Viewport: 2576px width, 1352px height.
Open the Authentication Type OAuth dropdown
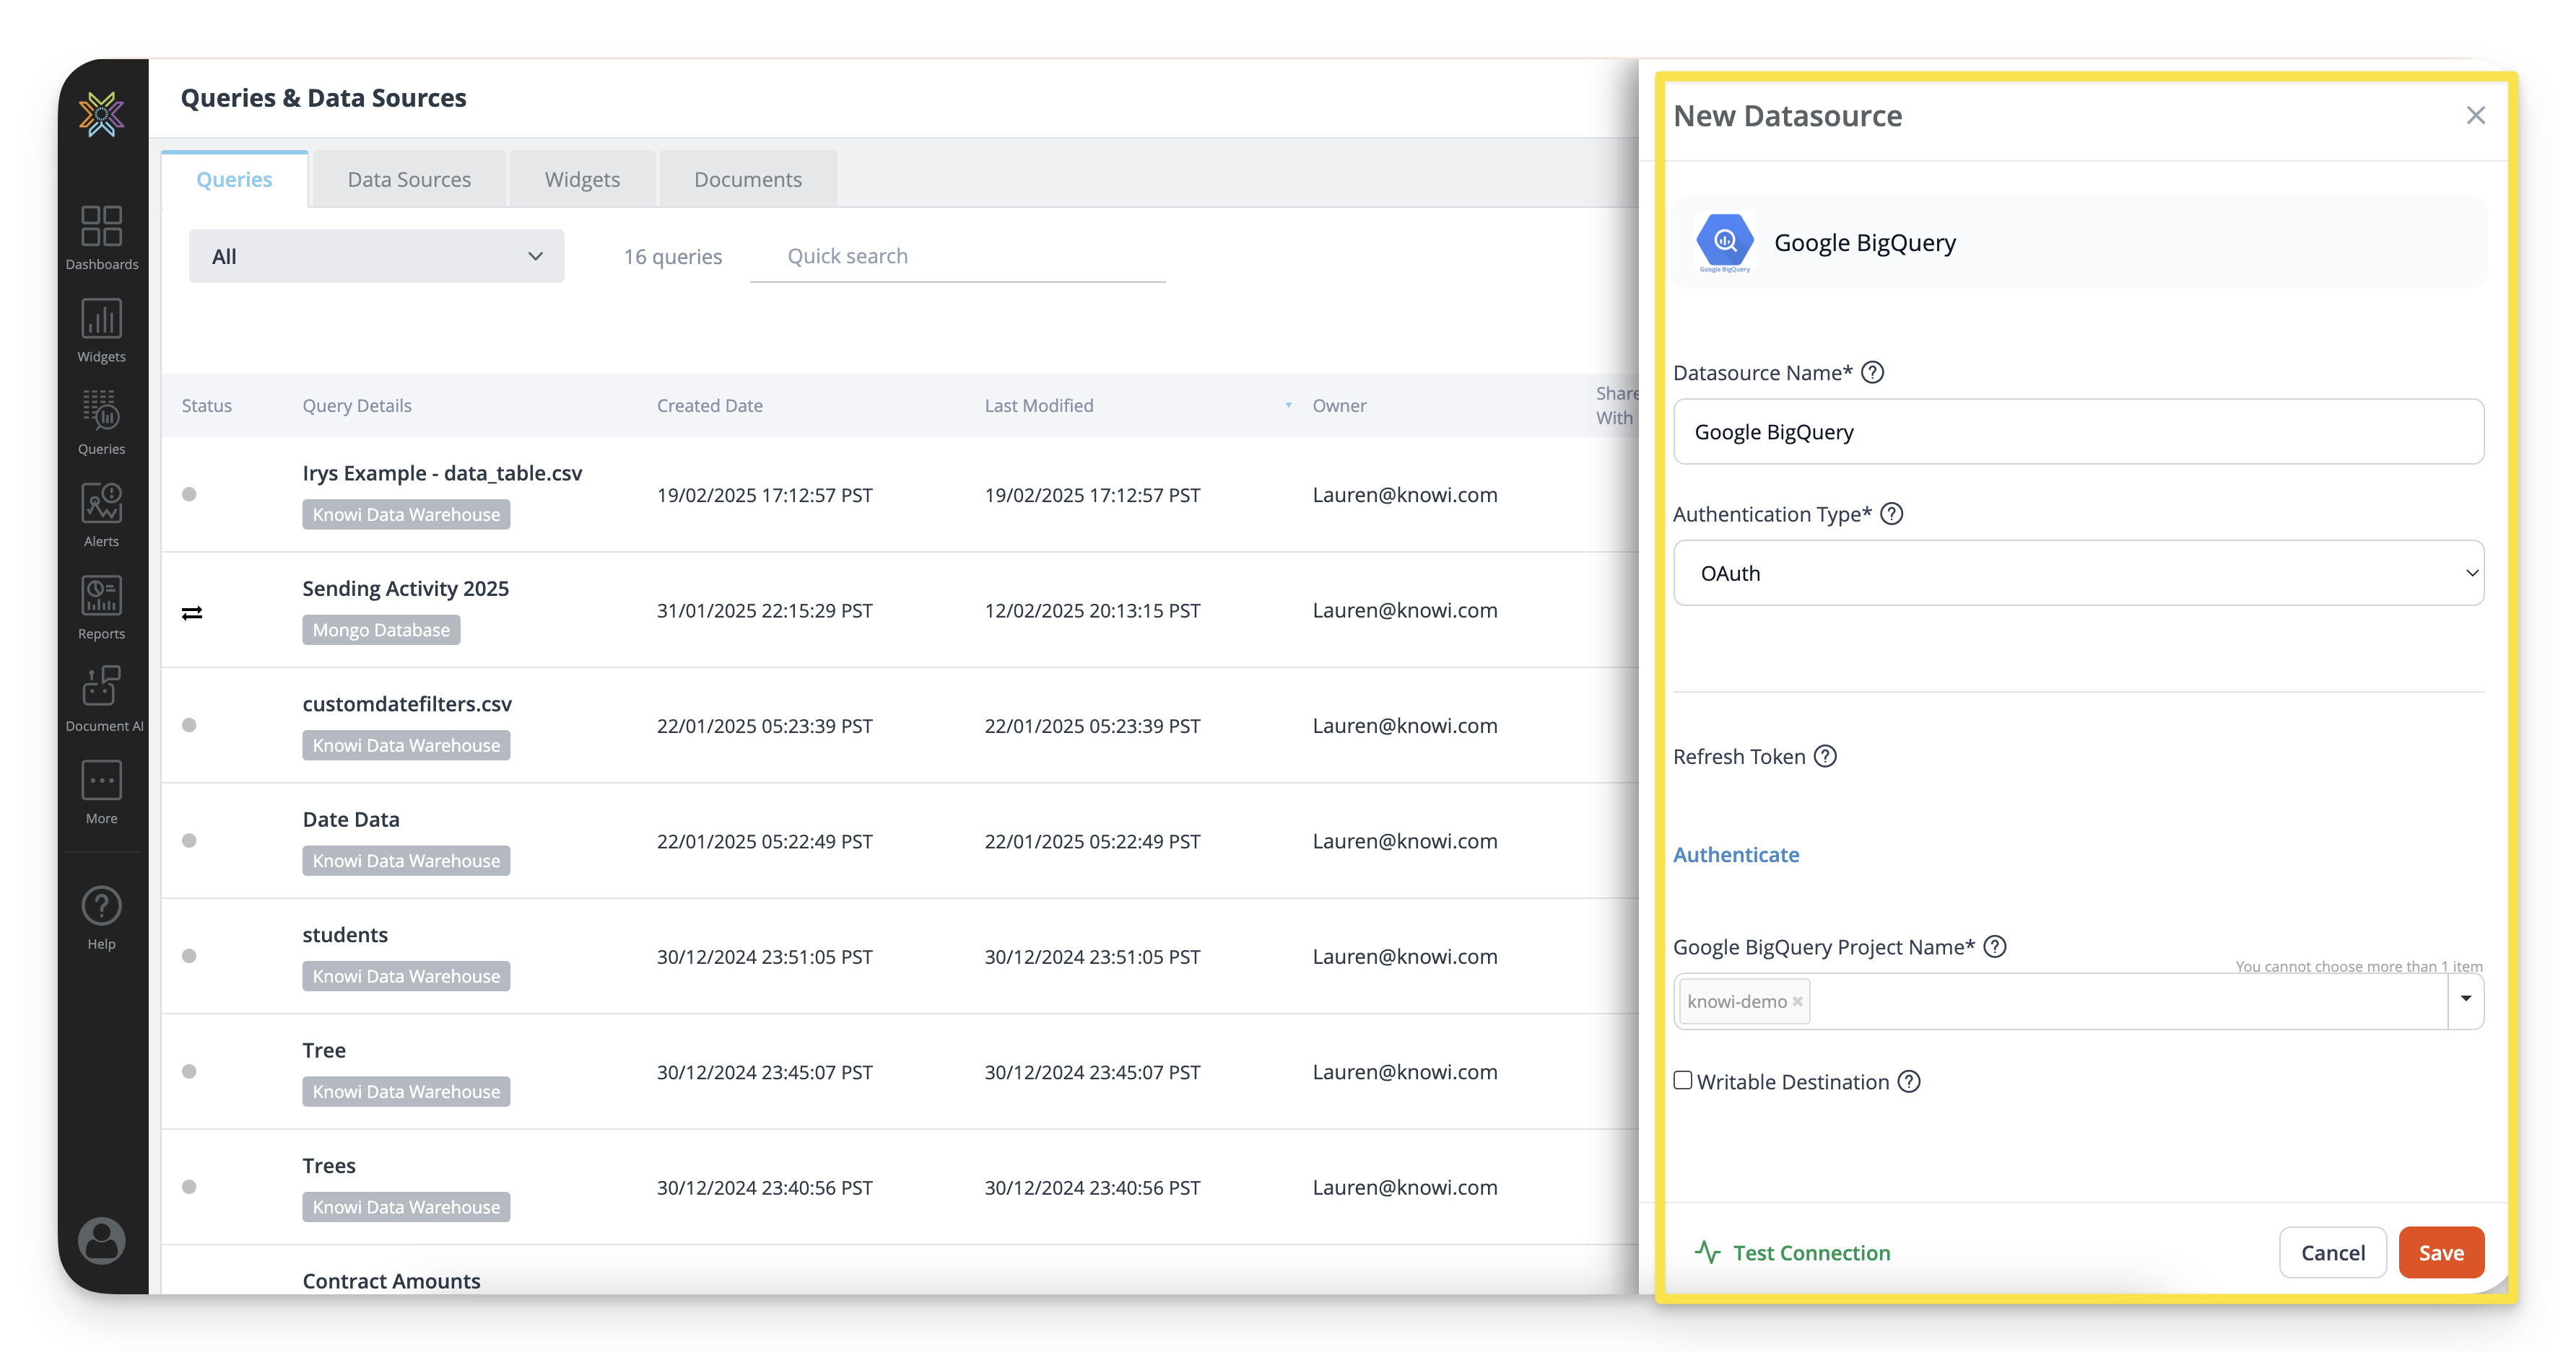pos(2078,573)
